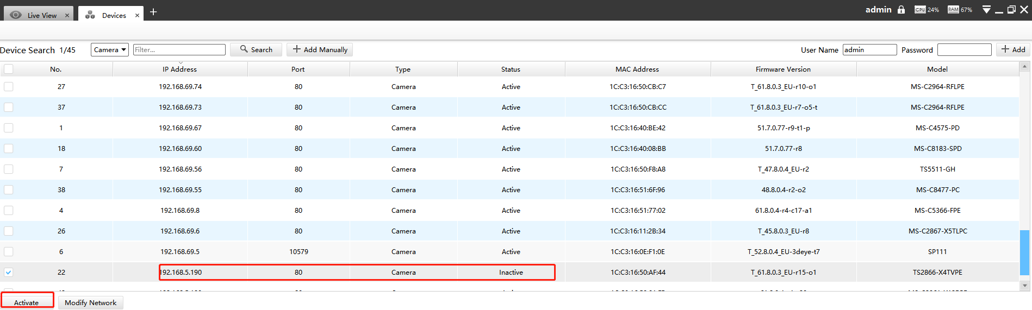Screen dimensions: 1032x310
Task: Toggle the select-all header checkbox
Action: (9, 69)
